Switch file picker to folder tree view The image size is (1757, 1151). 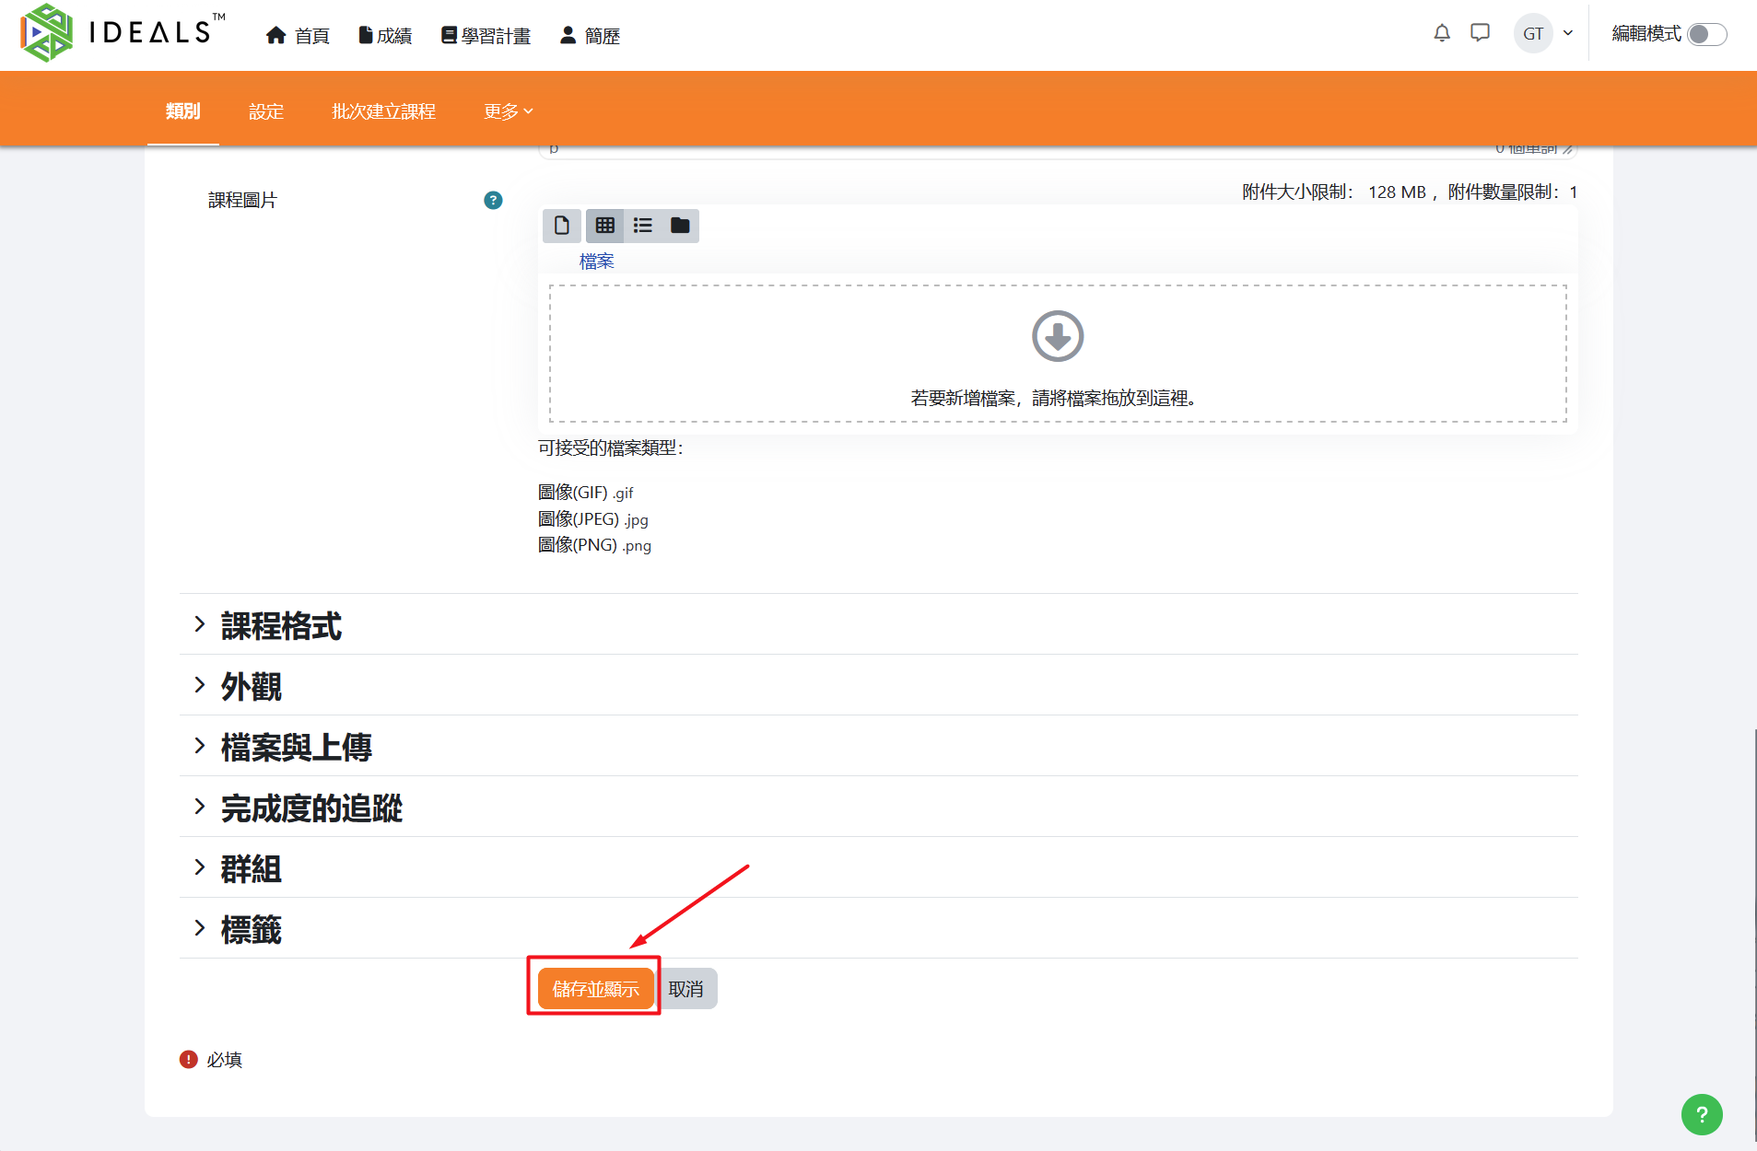click(680, 226)
